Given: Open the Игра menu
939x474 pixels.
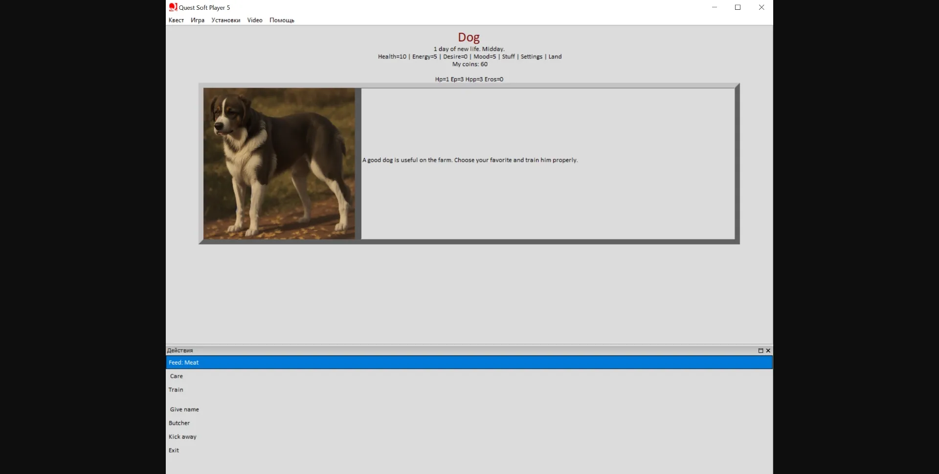Looking at the screenshot, I should click(x=198, y=20).
